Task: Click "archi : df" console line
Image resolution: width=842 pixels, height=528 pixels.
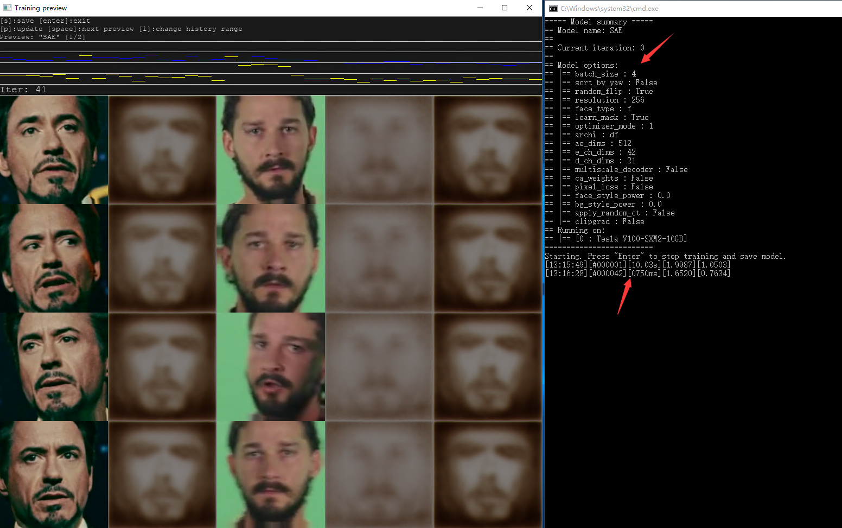Action: (x=596, y=135)
